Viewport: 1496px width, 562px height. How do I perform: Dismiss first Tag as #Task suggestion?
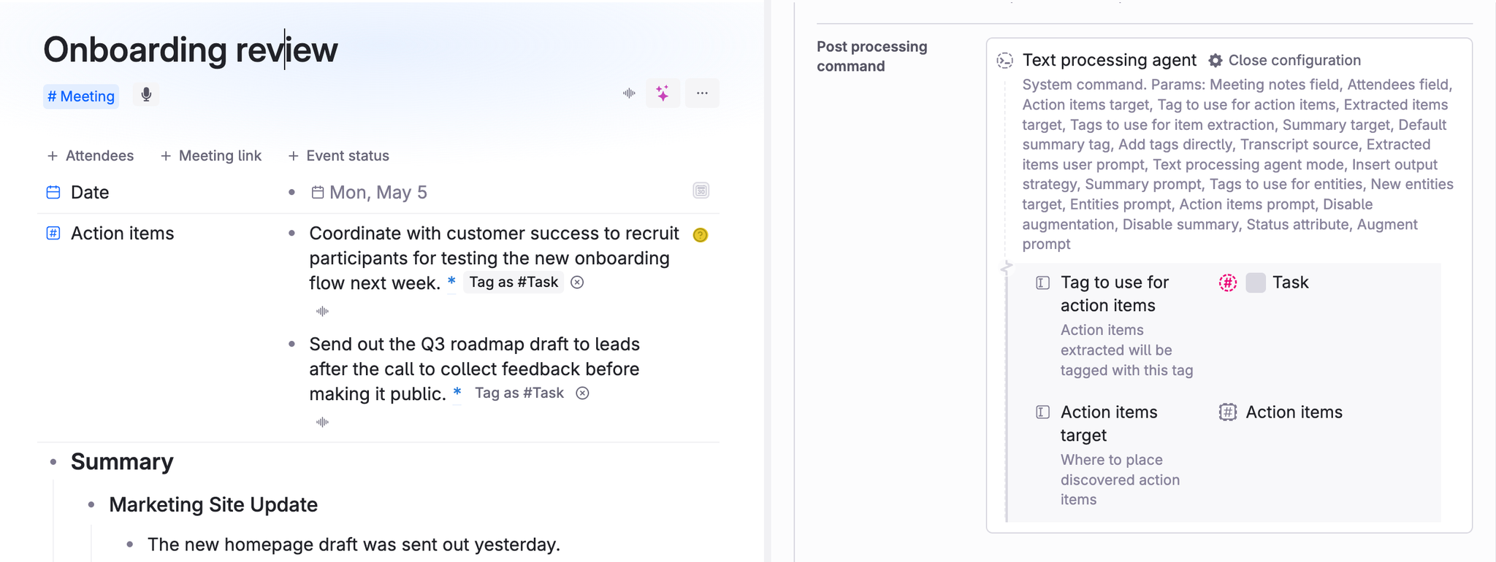(577, 282)
